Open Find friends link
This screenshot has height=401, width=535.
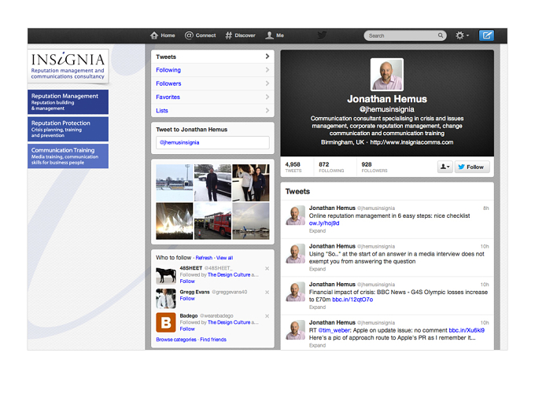[213, 340]
